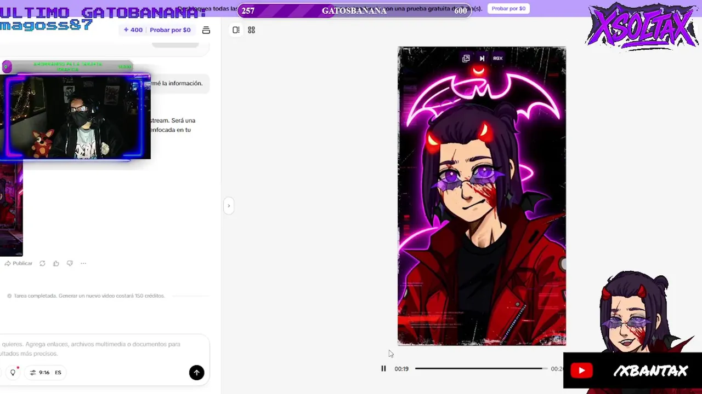Switch to the grid view icon
The image size is (702, 394).
[251, 30]
